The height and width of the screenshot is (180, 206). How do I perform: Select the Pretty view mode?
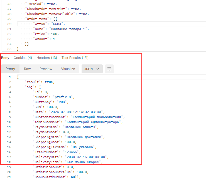(10, 69)
